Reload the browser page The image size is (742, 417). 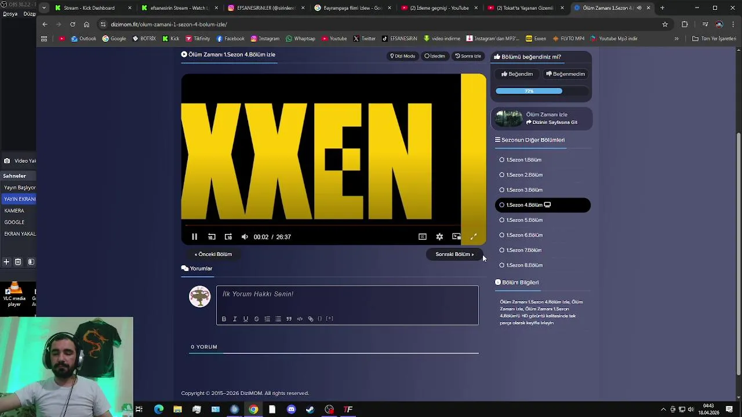pyautogui.click(x=72, y=24)
